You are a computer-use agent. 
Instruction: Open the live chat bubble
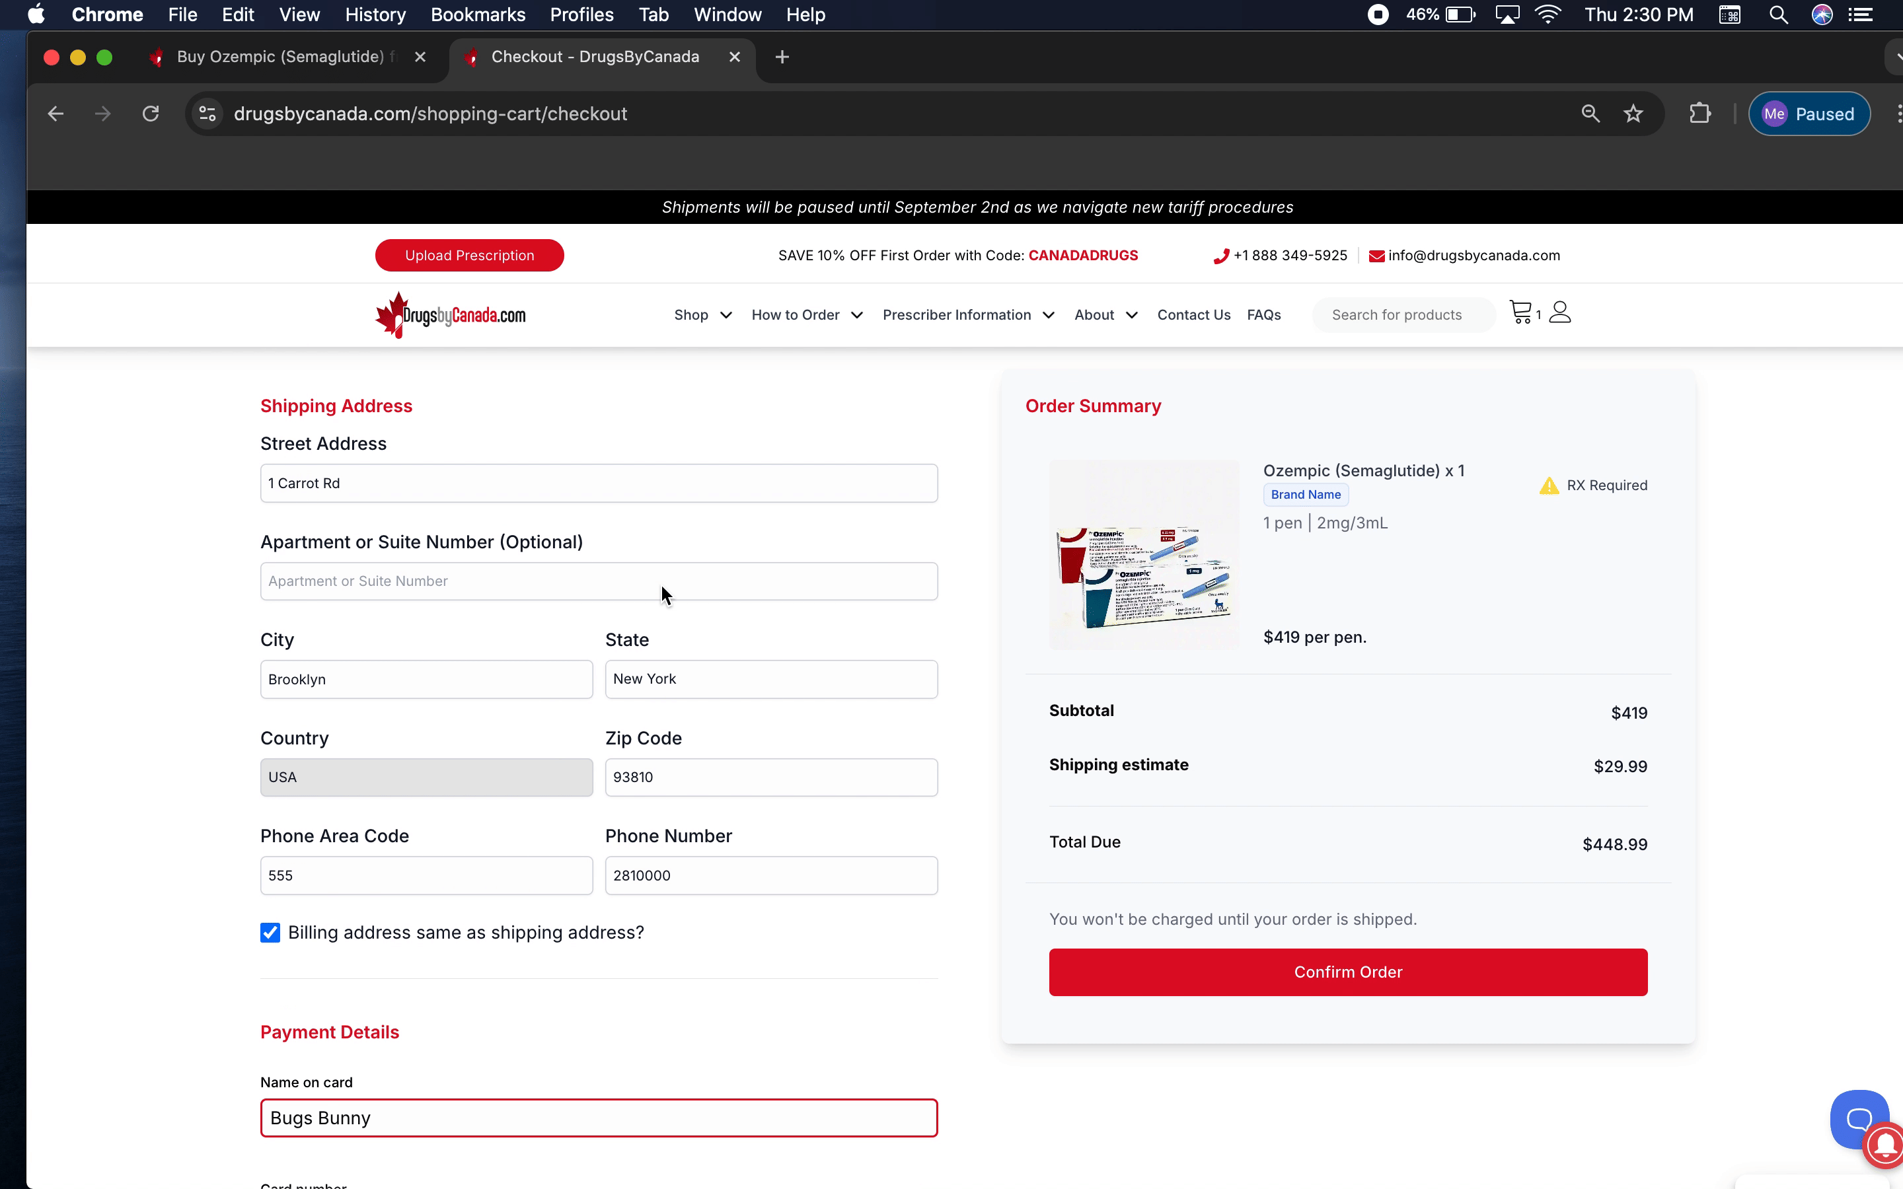(1858, 1118)
